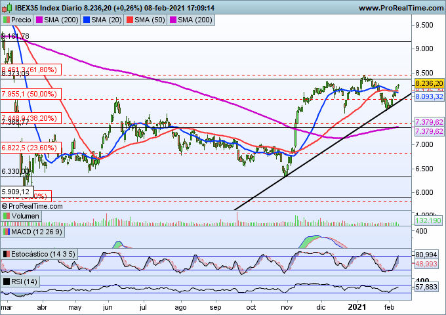Click the 7.448,9 (38,20%) Fibonacci label
Screen dimensions: 446x315
[x=31, y=118]
